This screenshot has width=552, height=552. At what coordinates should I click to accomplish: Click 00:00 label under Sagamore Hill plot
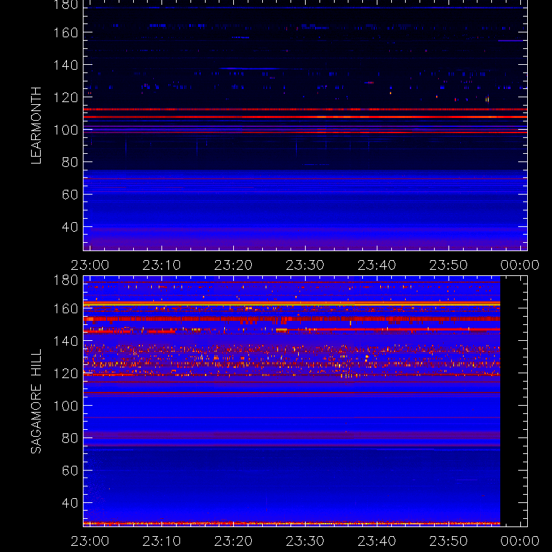coord(520,541)
